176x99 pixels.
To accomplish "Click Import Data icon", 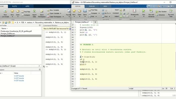I will pos(34,11).
